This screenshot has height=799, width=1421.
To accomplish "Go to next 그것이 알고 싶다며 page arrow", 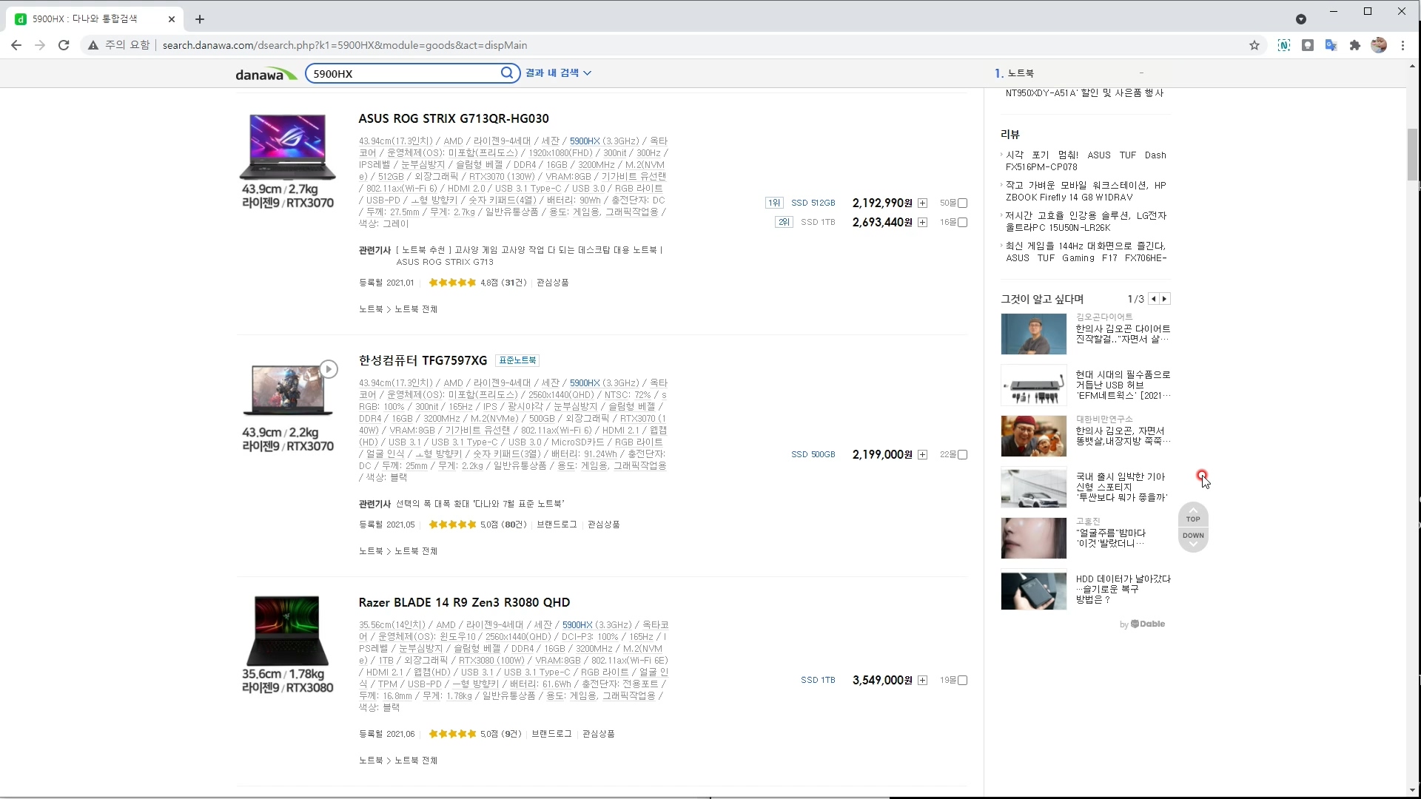I will click(x=1165, y=299).
